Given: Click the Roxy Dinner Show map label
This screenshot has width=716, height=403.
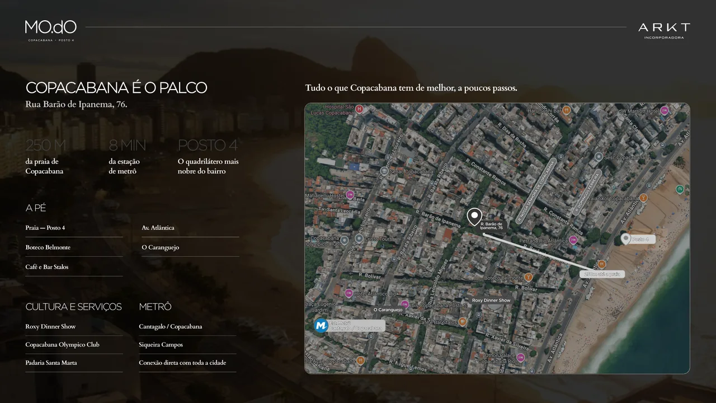Looking at the screenshot, I should [x=491, y=301].
